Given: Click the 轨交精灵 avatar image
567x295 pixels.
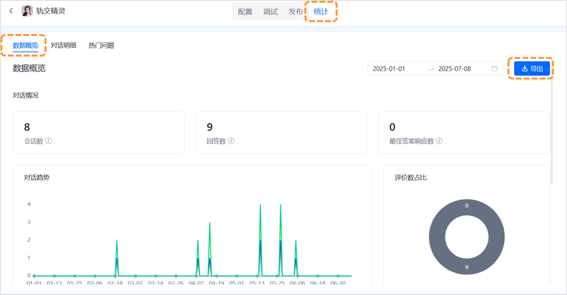Looking at the screenshot, I should tap(27, 11).
